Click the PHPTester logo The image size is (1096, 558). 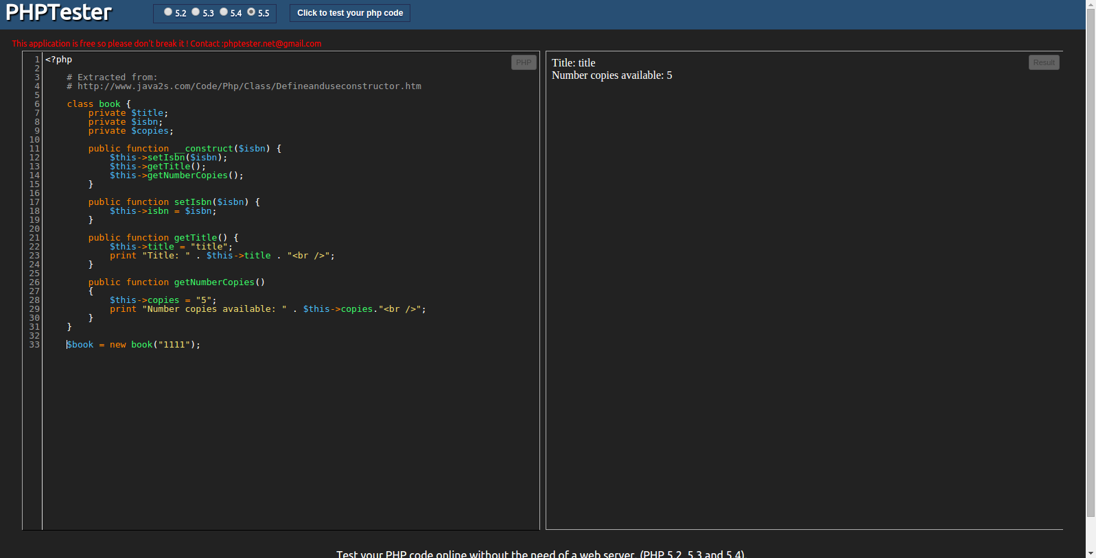point(58,12)
